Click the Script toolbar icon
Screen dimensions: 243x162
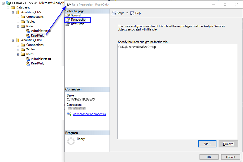point(114,13)
